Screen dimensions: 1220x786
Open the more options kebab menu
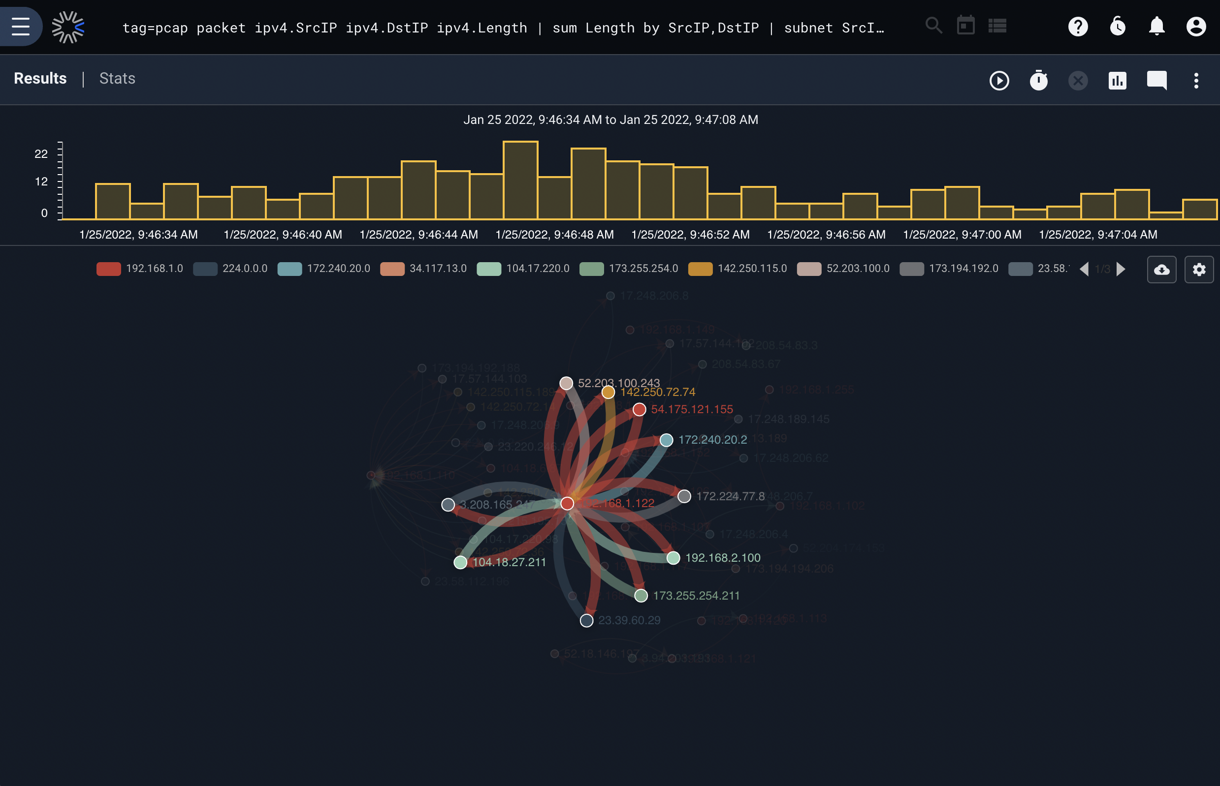[x=1196, y=81]
